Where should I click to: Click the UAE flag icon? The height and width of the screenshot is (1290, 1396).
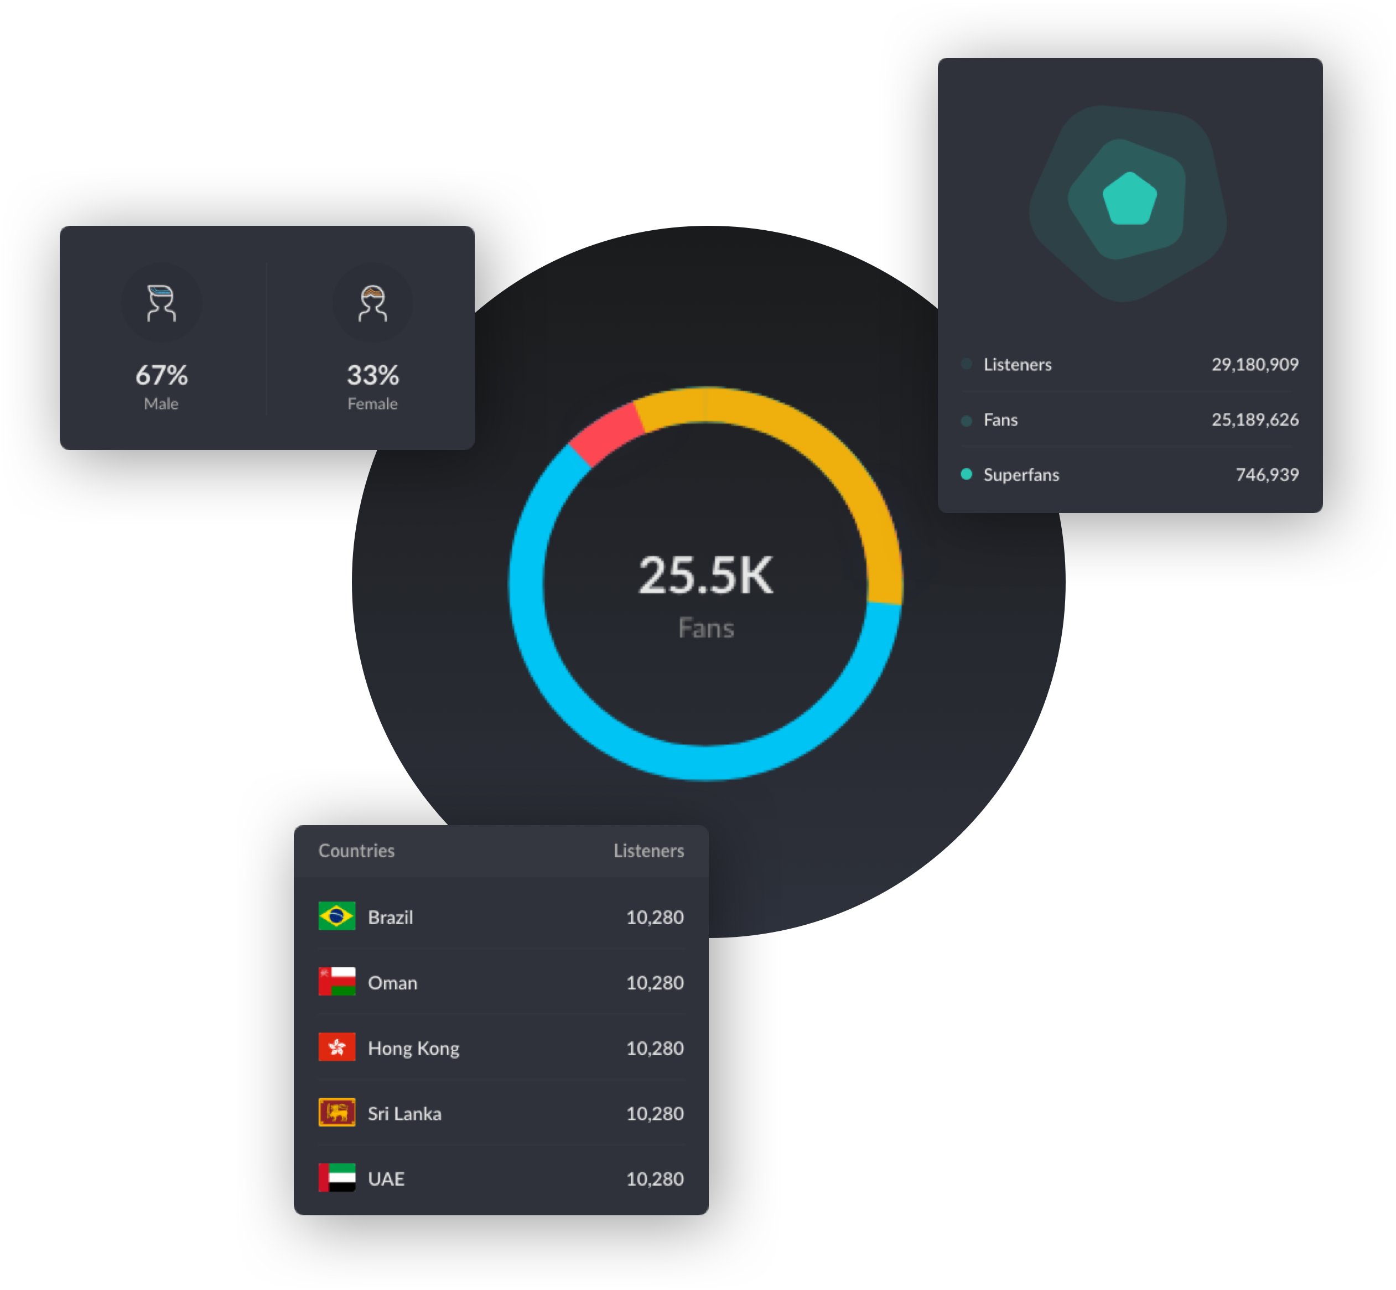pyautogui.click(x=336, y=1178)
